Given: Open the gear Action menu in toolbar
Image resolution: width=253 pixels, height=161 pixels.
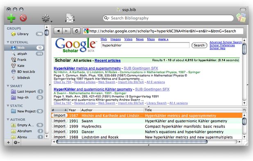Looking at the screenshot, I should [x=47, y=18].
